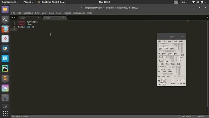
Task: Open the Loupe Tools menu
Action: point(175,41)
